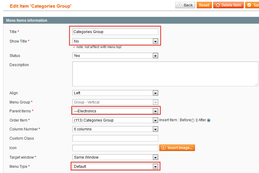Open the Status dropdown
This screenshot has width=259, height=173.
pos(115,56)
